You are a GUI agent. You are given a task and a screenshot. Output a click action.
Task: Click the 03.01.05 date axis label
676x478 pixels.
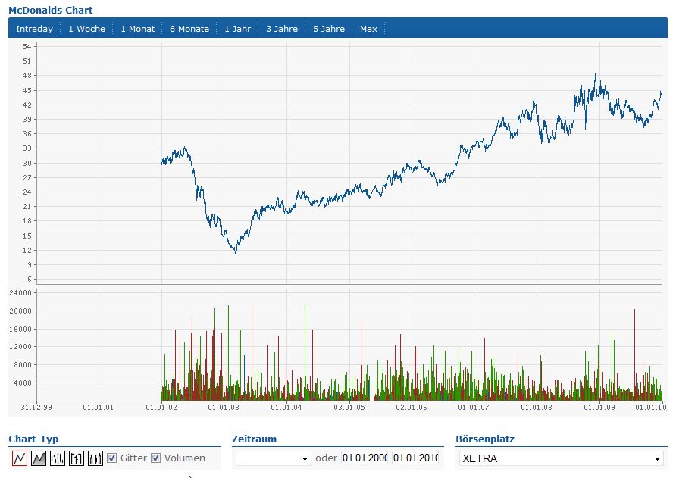349,407
